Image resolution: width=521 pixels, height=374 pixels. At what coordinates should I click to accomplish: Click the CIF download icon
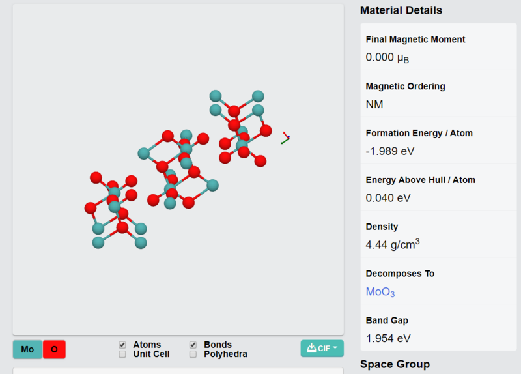pos(311,348)
